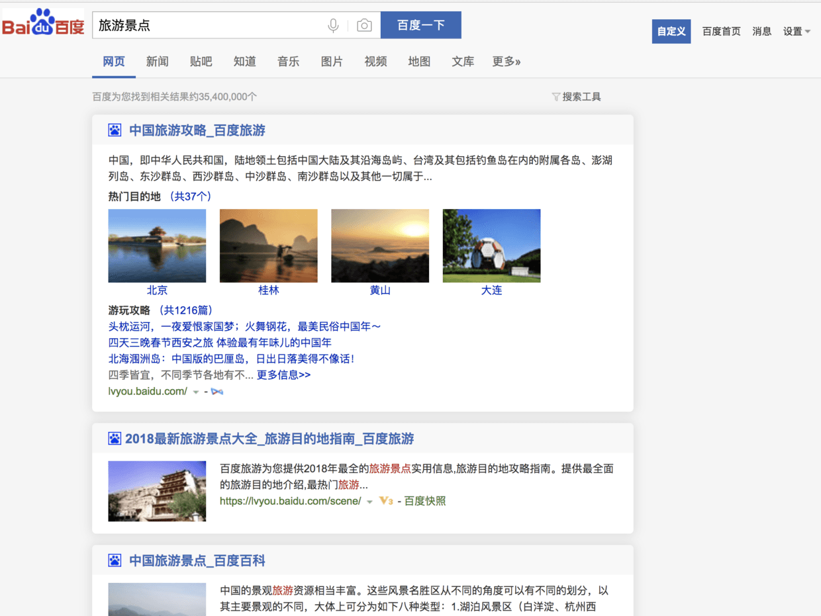
Task: Switch to the 图片 tab
Action: tap(332, 62)
